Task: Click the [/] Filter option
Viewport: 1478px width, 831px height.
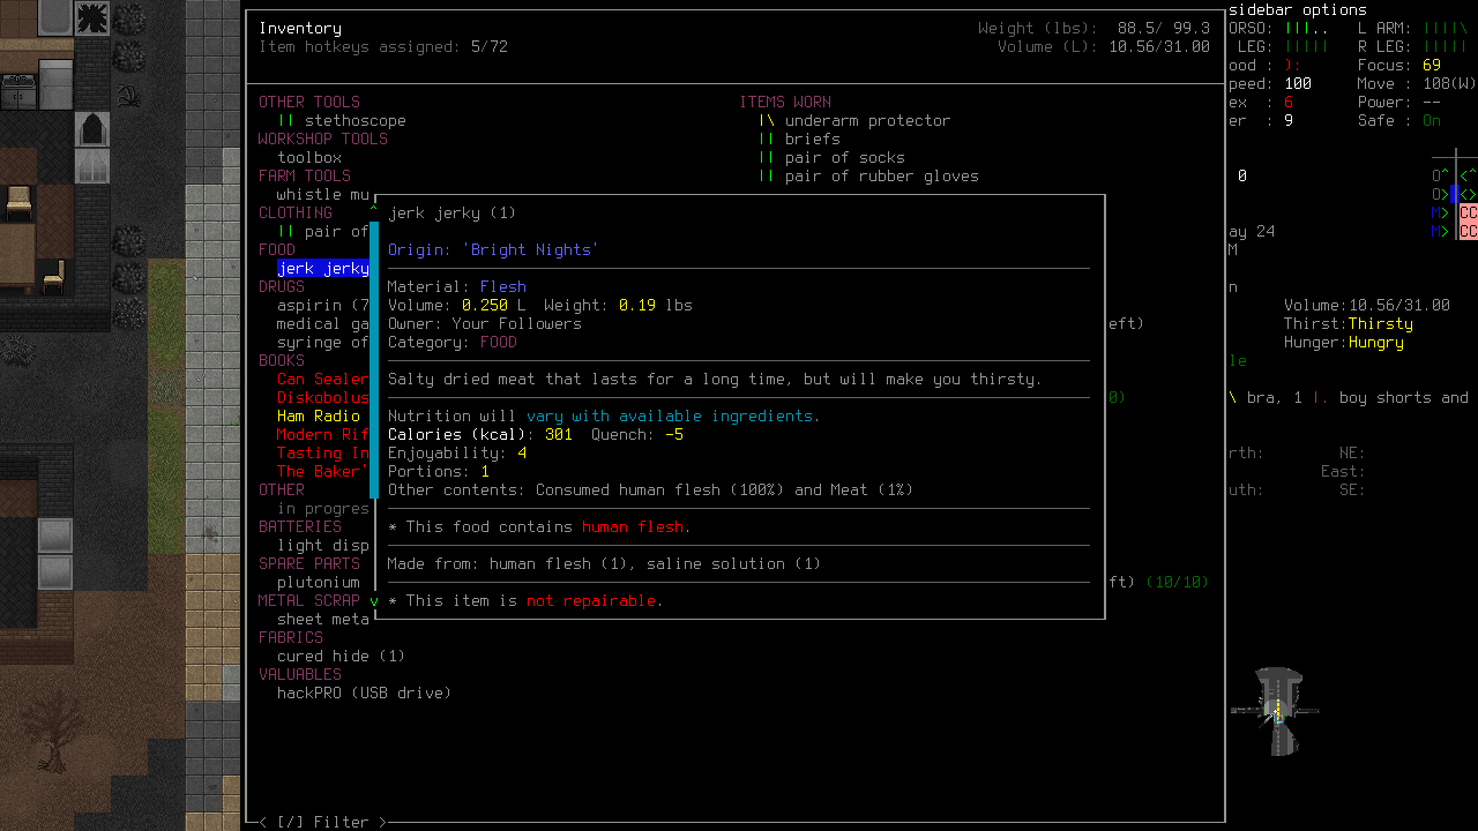Action: click(323, 822)
